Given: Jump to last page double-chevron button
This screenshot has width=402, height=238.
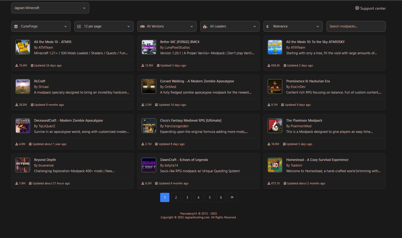Looking at the screenshot, I should click(x=232, y=197).
